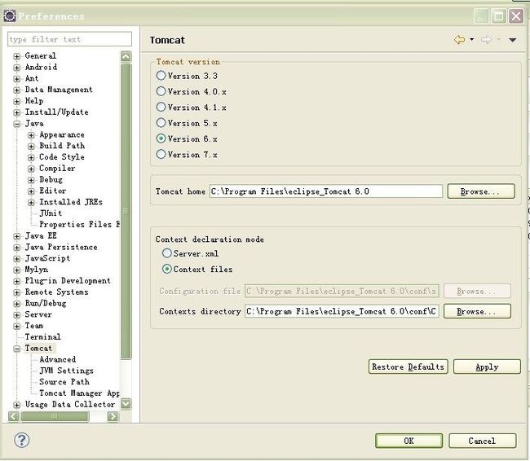Collapse the Tomcat tree node

(x=16, y=349)
